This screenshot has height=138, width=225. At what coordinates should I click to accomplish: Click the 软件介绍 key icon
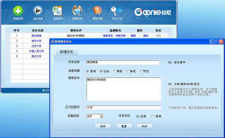[x=117, y=11]
